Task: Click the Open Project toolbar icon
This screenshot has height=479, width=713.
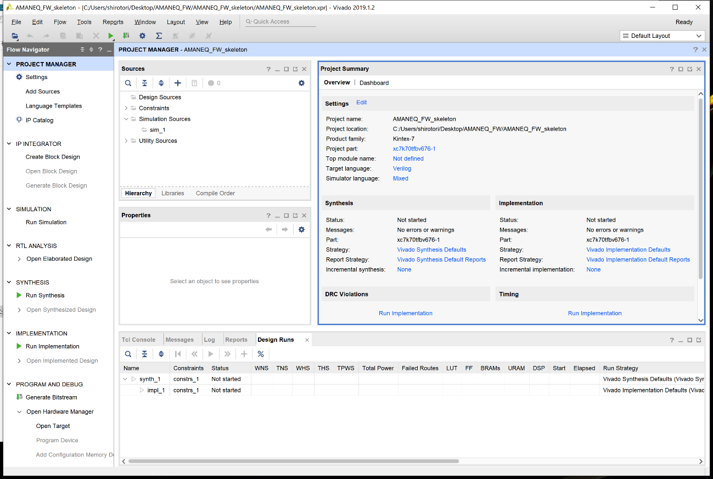Action: (x=15, y=36)
